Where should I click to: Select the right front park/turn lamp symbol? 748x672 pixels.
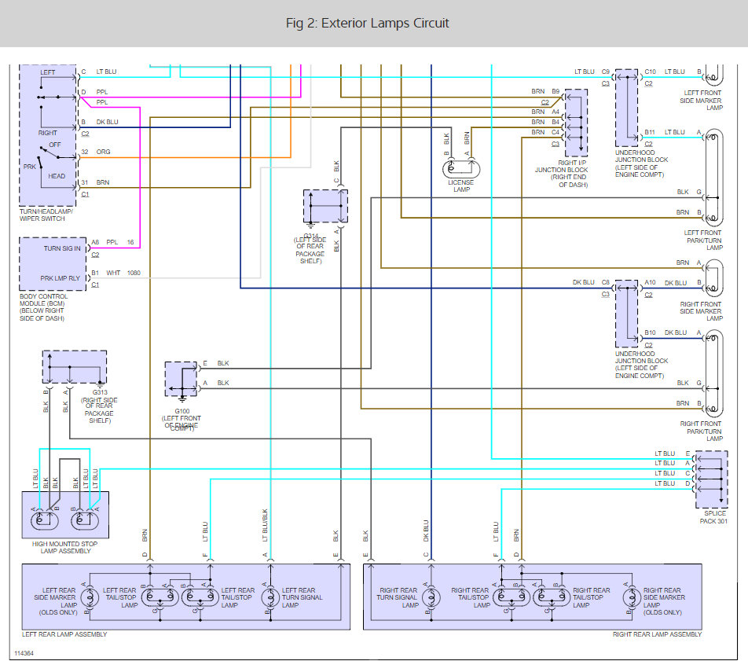714,373
